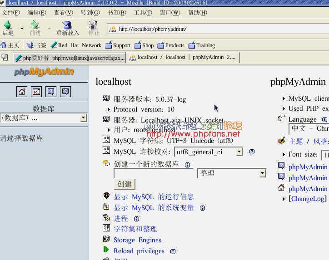This screenshot has width=329, height=260.
Task: Click help icon beside 创建一个新的数据库
Action: 187,165
